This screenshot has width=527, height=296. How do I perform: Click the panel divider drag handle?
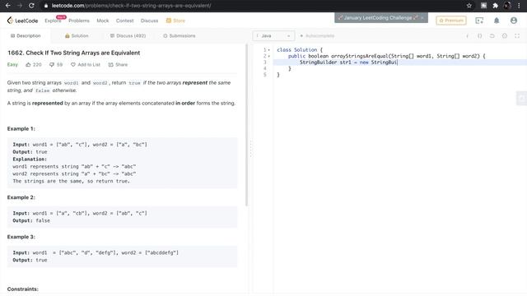(250, 148)
